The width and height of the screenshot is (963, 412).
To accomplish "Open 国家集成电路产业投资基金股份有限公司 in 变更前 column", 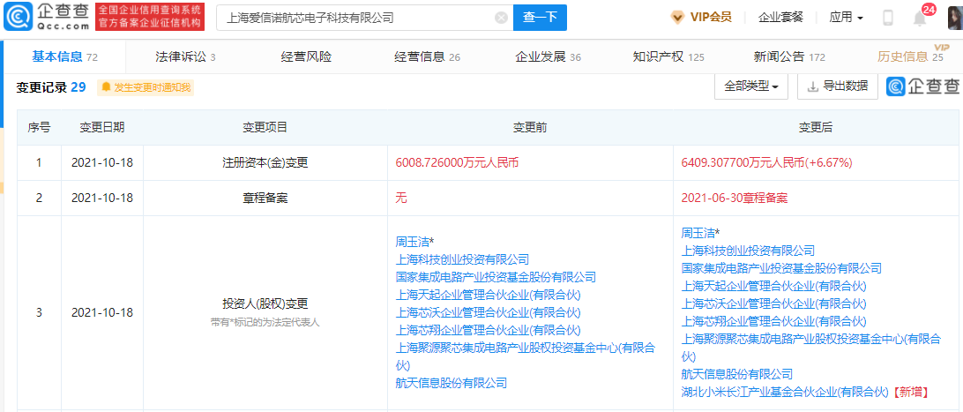I will click(x=496, y=277).
